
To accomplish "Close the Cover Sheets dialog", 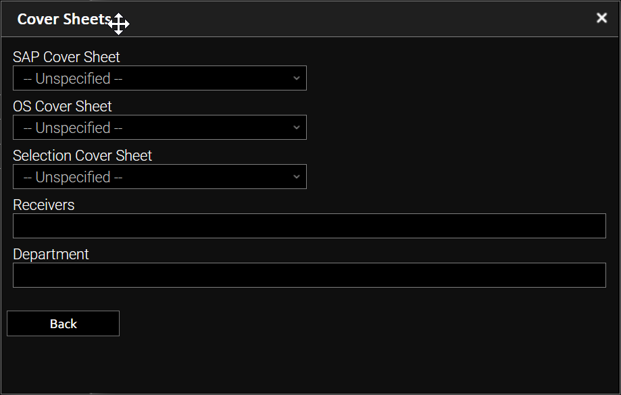I will 601,18.
